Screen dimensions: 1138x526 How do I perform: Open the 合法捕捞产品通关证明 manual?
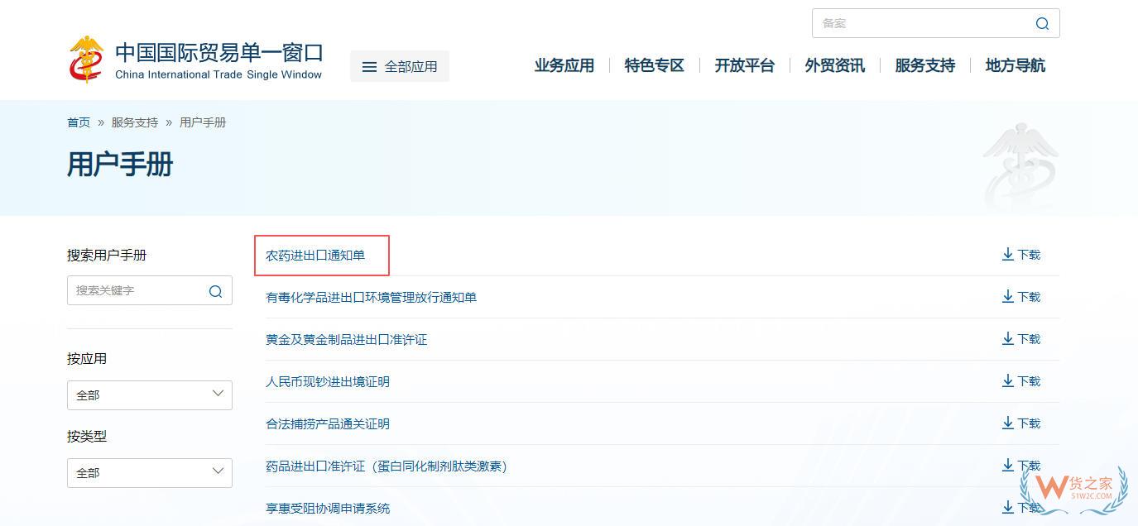click(x=328, y=424)
